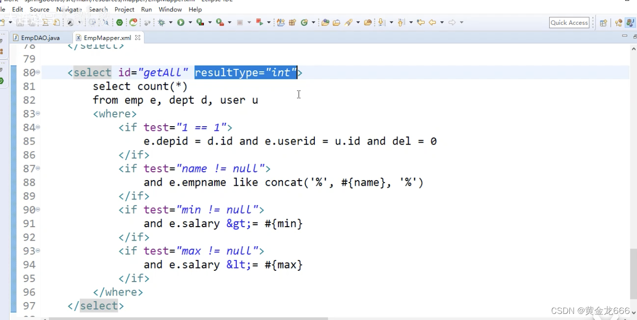
Task: Click the Next Annotation down-arrow icon
Action: click(x=381, y=22)
